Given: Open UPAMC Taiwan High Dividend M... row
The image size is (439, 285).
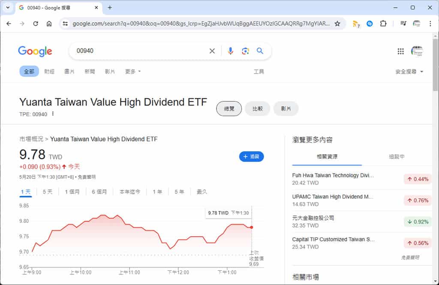Looking at the screenshot, I should (x=362, y=201).
